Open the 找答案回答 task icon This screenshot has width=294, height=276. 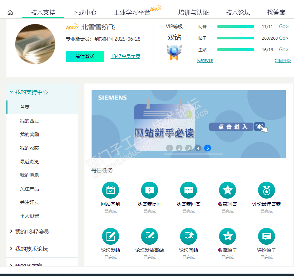pyautogui.click(x=189, y=190)
